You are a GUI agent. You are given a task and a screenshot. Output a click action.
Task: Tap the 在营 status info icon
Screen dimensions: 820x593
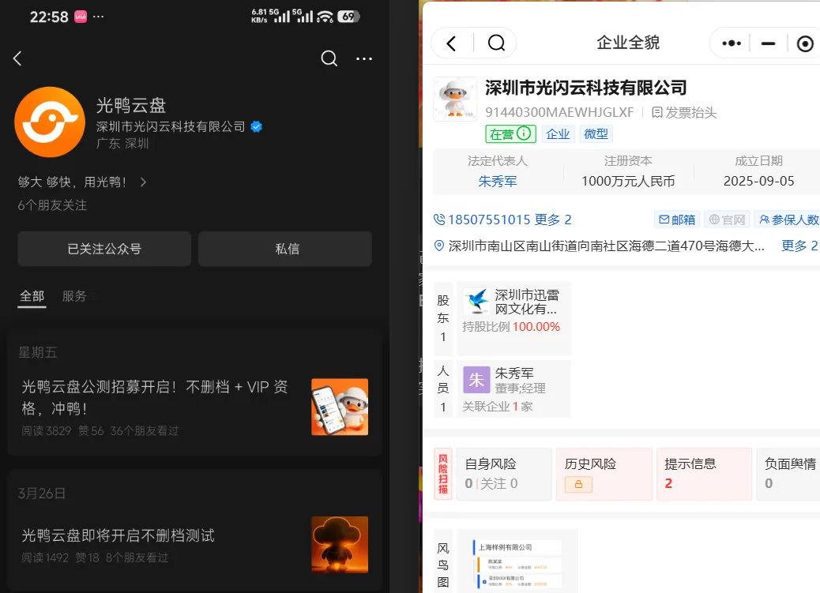(x=524, y=133)
